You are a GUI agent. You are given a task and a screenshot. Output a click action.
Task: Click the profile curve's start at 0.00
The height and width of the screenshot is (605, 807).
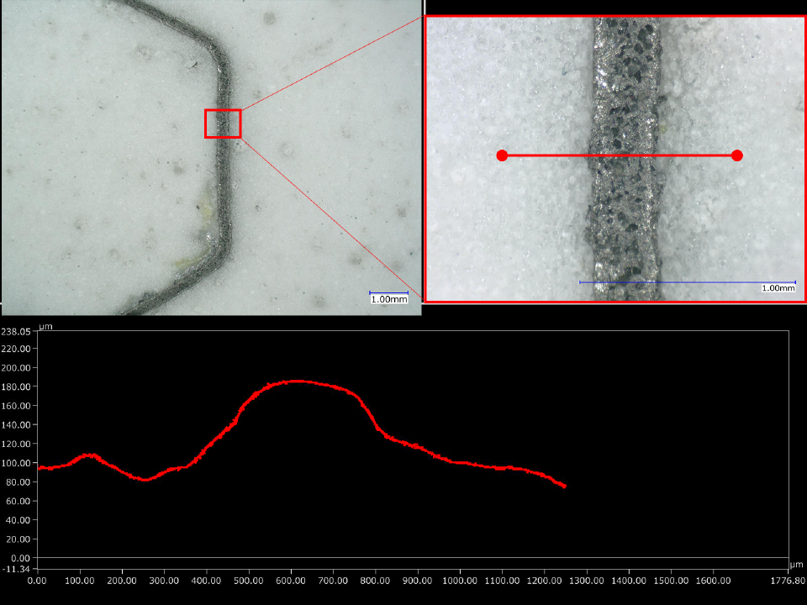(39, 467)
